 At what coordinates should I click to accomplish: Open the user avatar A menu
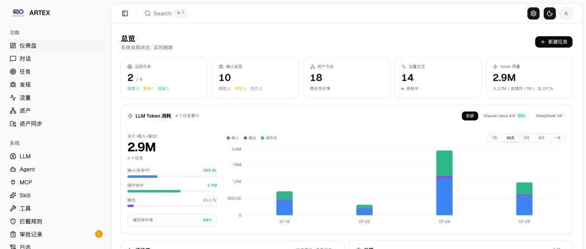coord(566,14)
